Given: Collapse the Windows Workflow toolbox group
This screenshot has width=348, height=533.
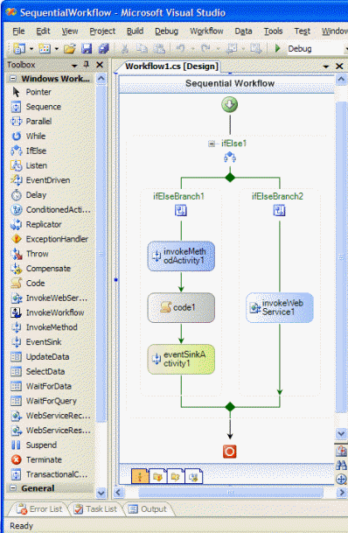Looking at the screenshot, I should click(13, 79).
